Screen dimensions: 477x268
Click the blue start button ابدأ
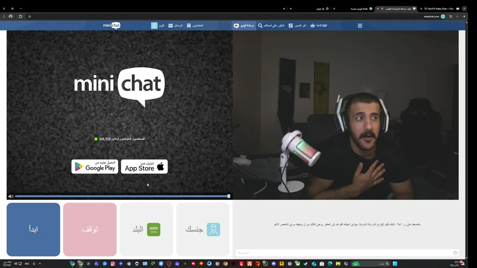(x=33, y=229)
